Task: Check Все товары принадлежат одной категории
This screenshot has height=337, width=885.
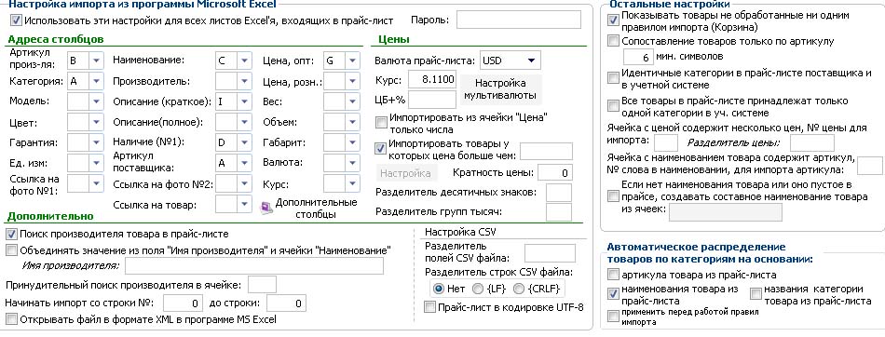Action: (613, 106)
